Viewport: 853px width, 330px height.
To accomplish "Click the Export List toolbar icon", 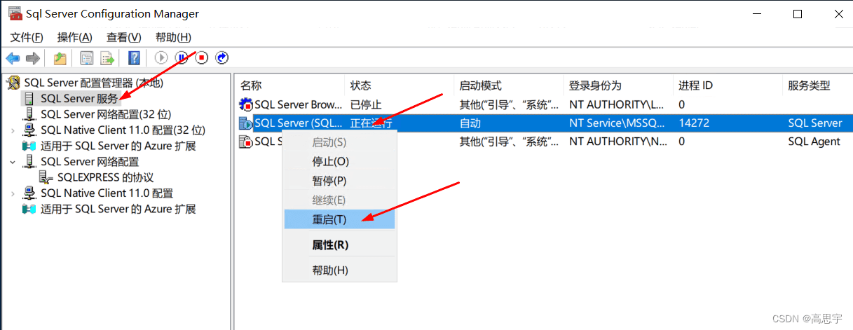I will pos(107,58).
